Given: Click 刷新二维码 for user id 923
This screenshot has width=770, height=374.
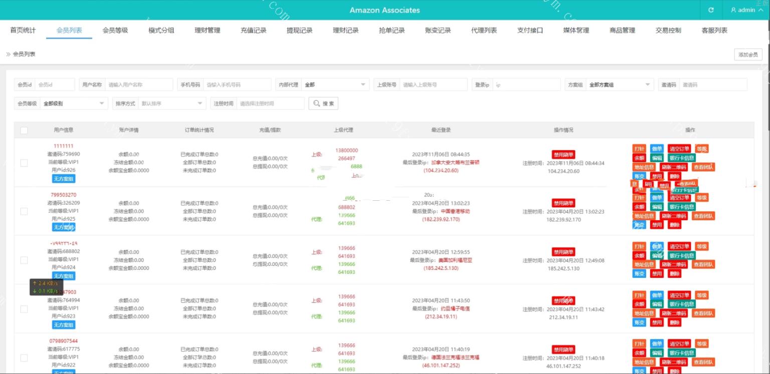Looking at the screenshot, I should 673,313.
